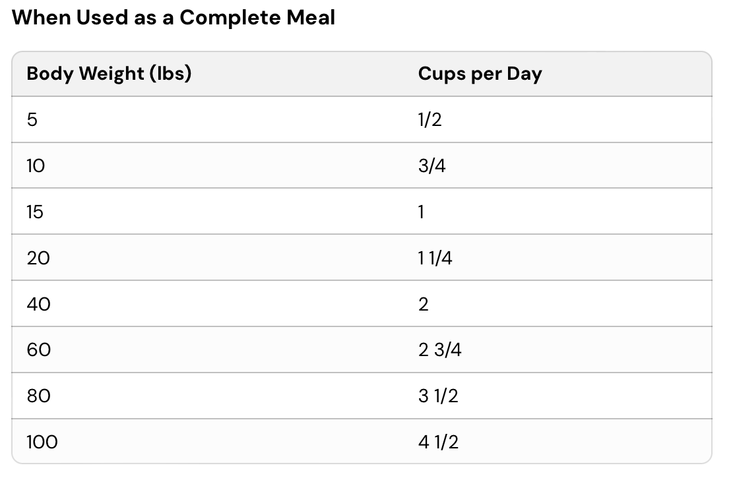Click the body weight cell showing 5

32,120
